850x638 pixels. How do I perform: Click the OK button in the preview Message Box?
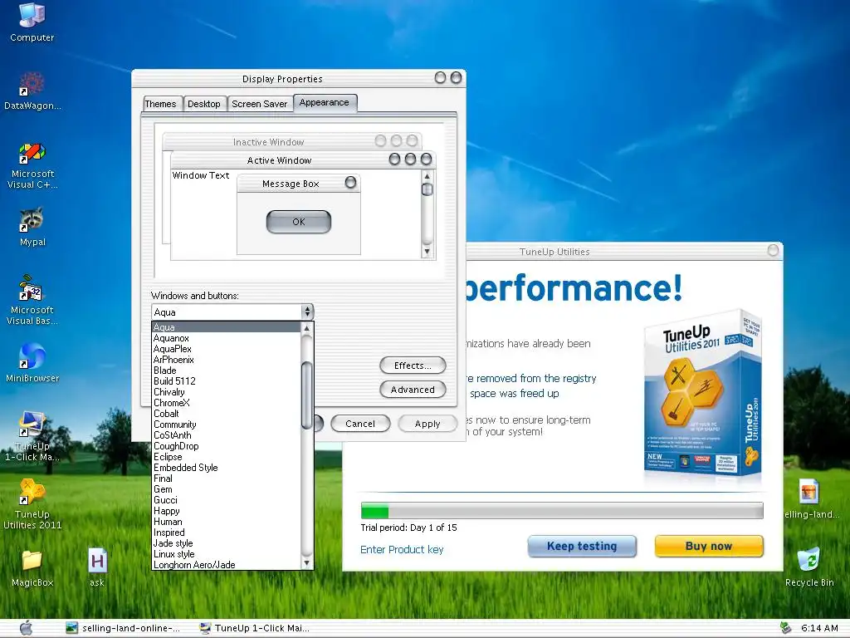coord(299,222)
